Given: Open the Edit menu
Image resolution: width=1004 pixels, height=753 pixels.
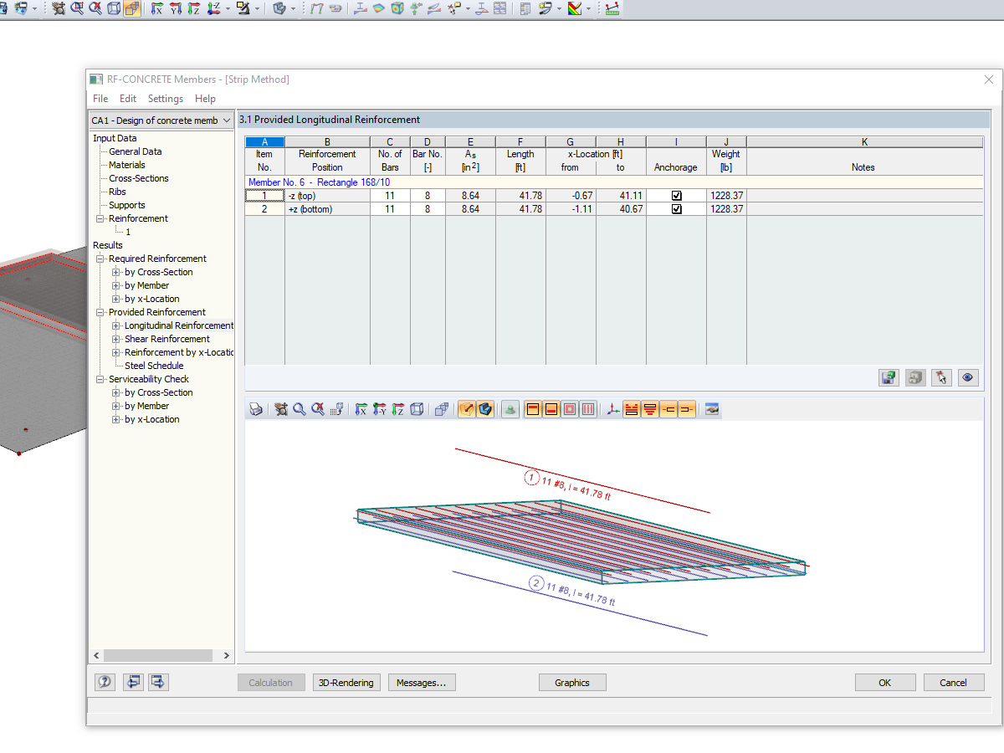Looking at the screenshot, I should point(127,98).
